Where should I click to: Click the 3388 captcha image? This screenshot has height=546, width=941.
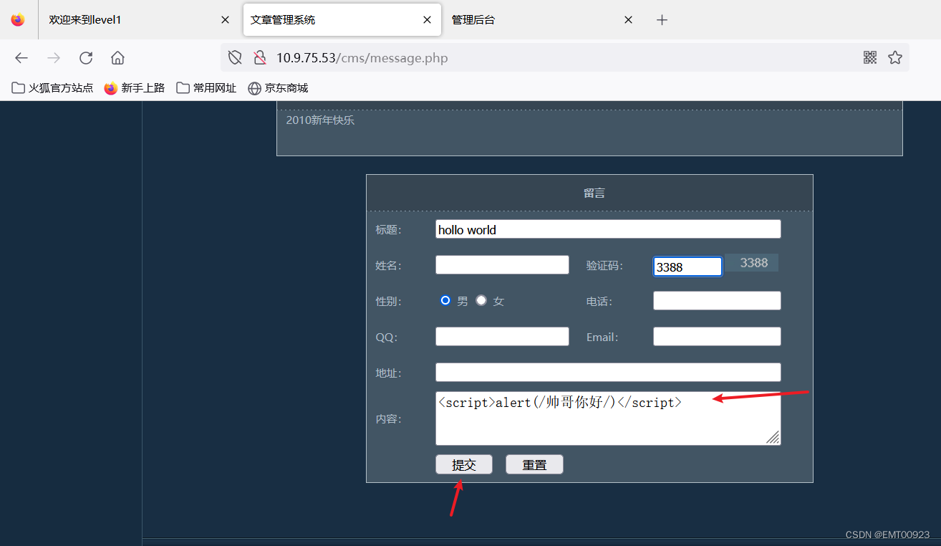pos(752,263)
